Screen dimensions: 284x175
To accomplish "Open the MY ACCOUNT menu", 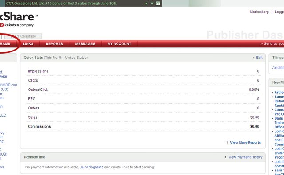I will tap(119, 44).
